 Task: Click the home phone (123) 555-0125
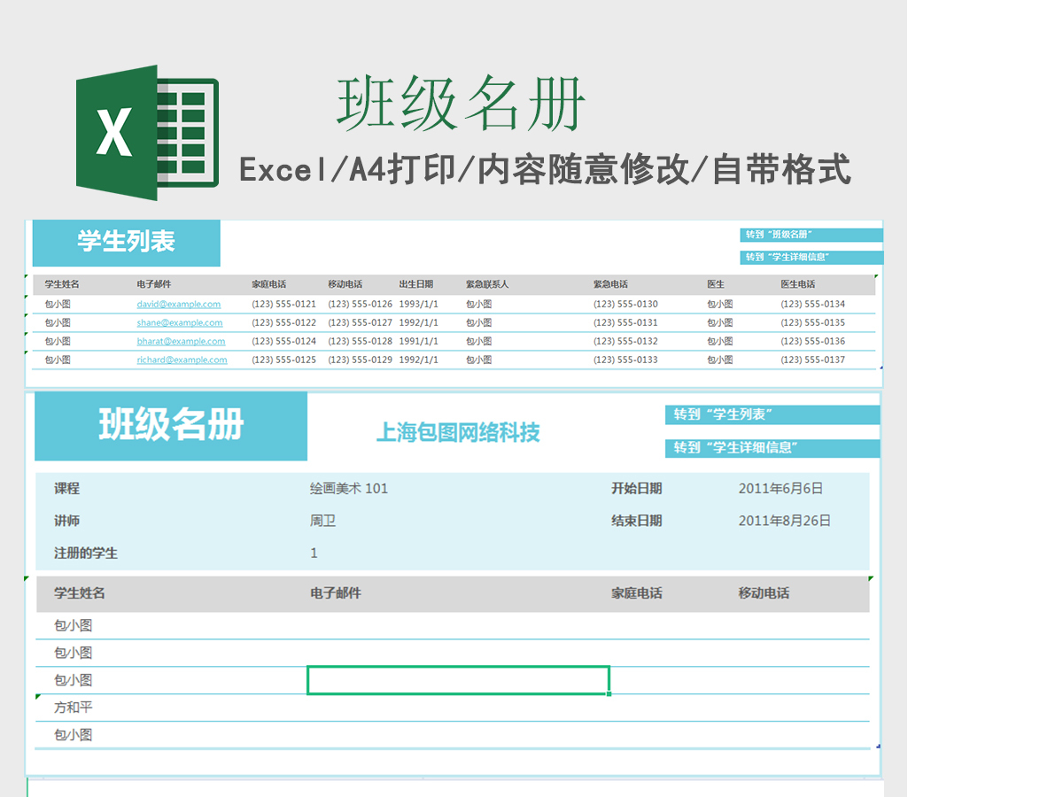pos(283,360)
